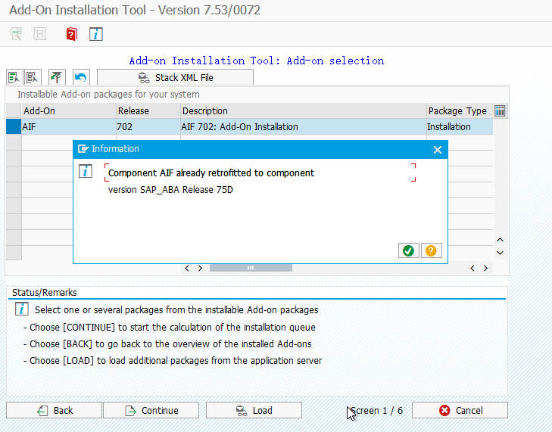Click the Information dialog title icon
The height and width of the screenshot is (432, 552).
coord(83,149)
